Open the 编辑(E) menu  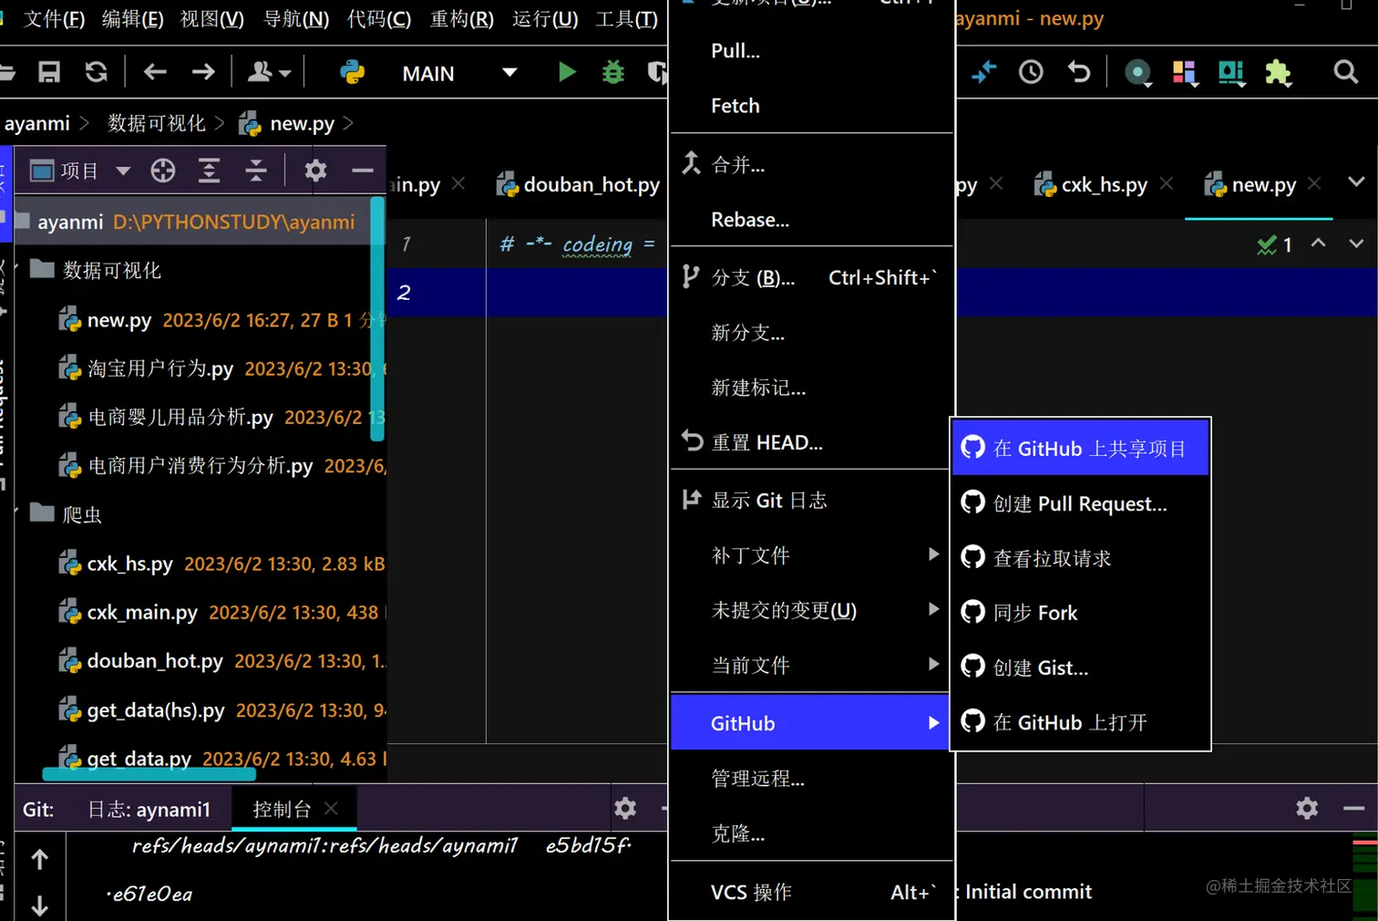(133, 19)
